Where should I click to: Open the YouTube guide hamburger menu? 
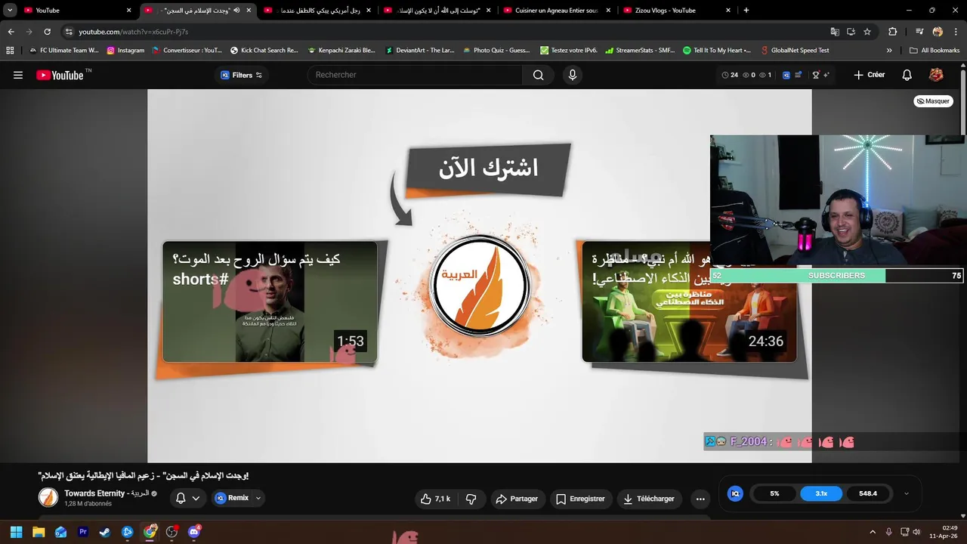point(18,75)
